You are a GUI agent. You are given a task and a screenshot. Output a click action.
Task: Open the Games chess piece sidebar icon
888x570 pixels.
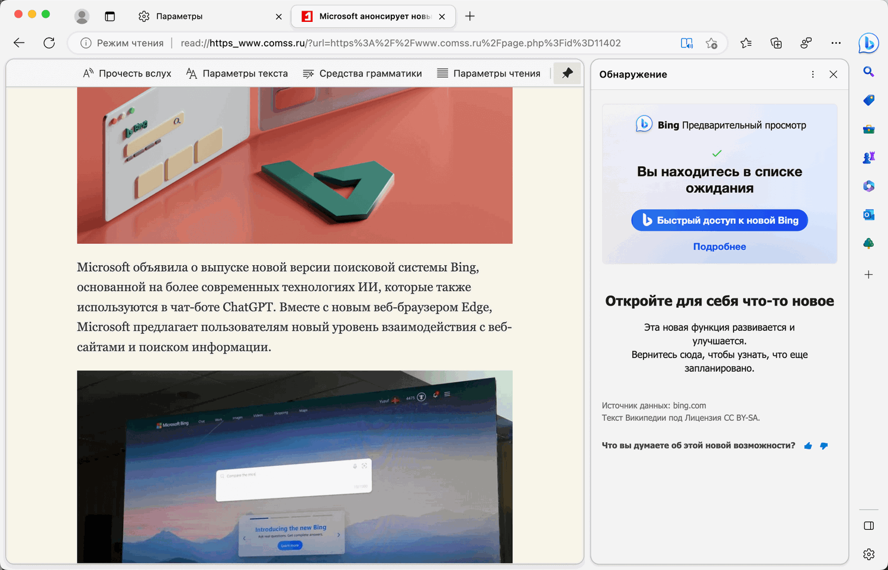pyautogui.click(x=868, y=157)
